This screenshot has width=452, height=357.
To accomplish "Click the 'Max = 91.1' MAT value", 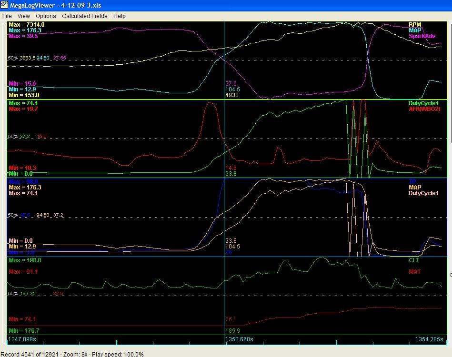I will 23,272.
